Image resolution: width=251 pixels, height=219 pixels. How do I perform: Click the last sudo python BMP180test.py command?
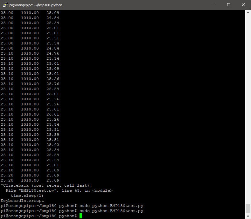111,211
